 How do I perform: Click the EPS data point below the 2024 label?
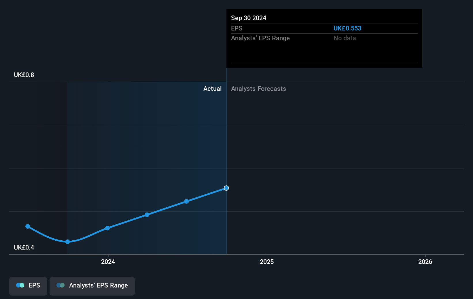107,228
